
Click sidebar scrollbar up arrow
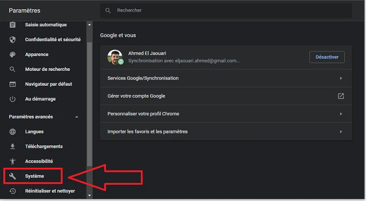click(x=89, y=25)
